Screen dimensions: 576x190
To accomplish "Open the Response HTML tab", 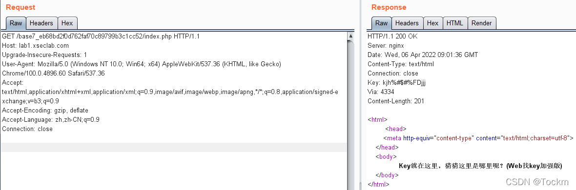I will pyautogui.click(x=455, y=23).
